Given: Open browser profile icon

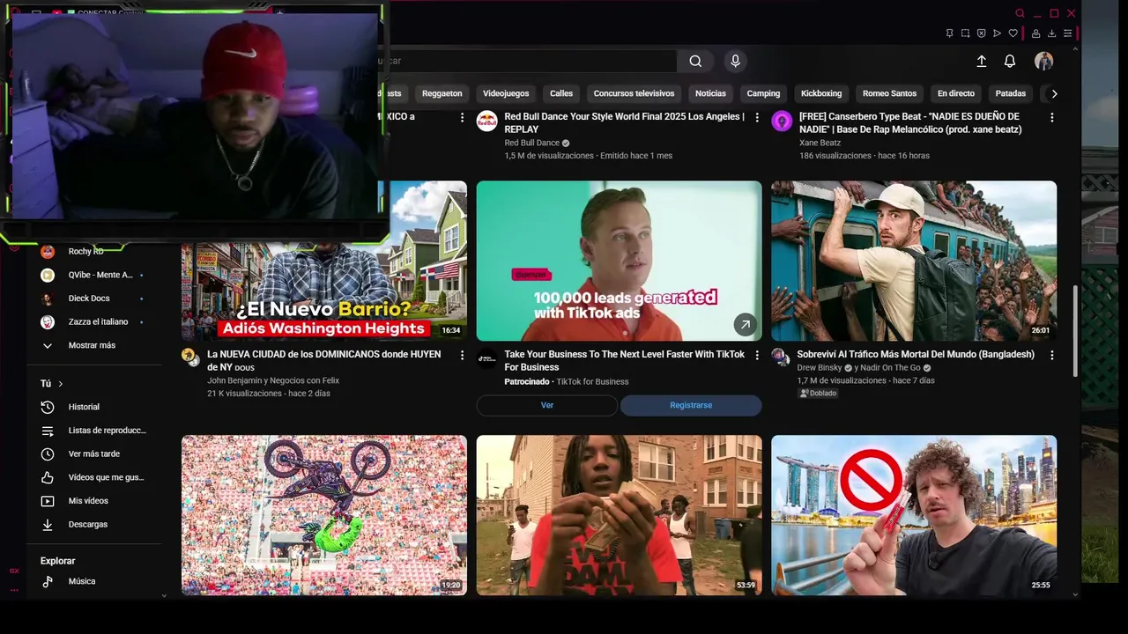Looking at the screenshot, I should pyautogui.click(x=1035, y=33).
